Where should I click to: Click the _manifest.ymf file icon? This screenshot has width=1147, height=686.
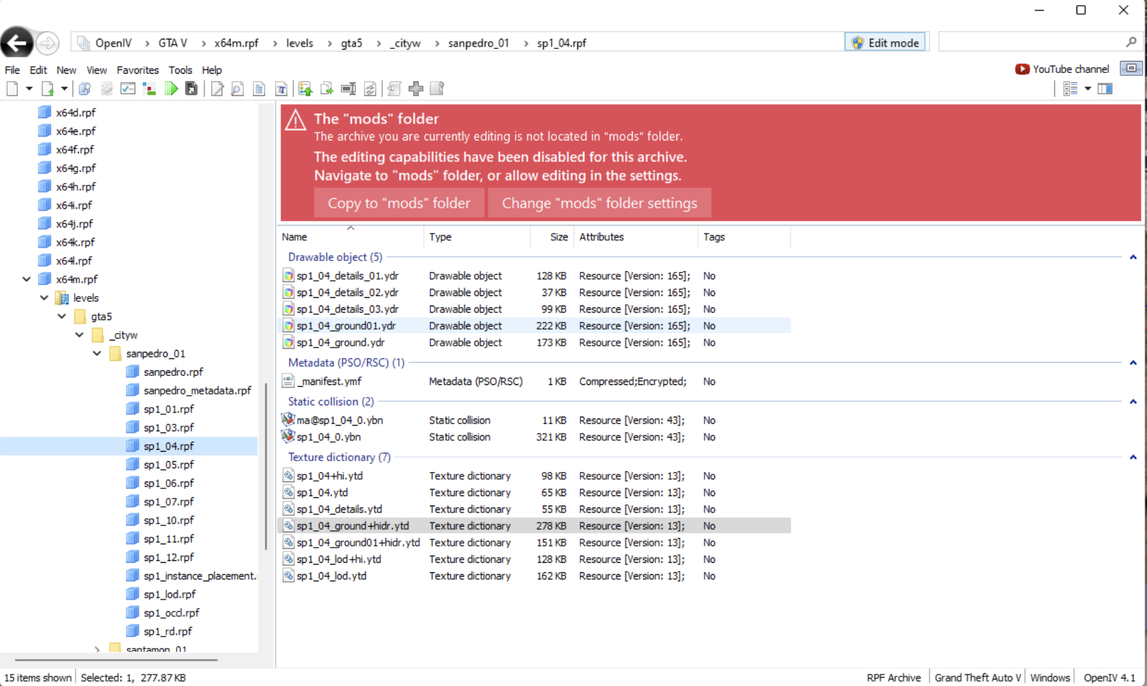pos(288,381)
